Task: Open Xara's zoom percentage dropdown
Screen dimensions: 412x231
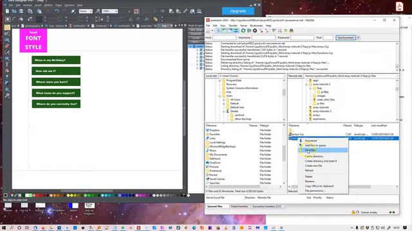Action: tap(116, 12)
